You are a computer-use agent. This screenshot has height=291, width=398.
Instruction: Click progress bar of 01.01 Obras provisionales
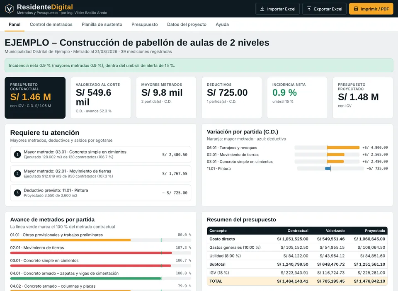[x=100, y=240]
